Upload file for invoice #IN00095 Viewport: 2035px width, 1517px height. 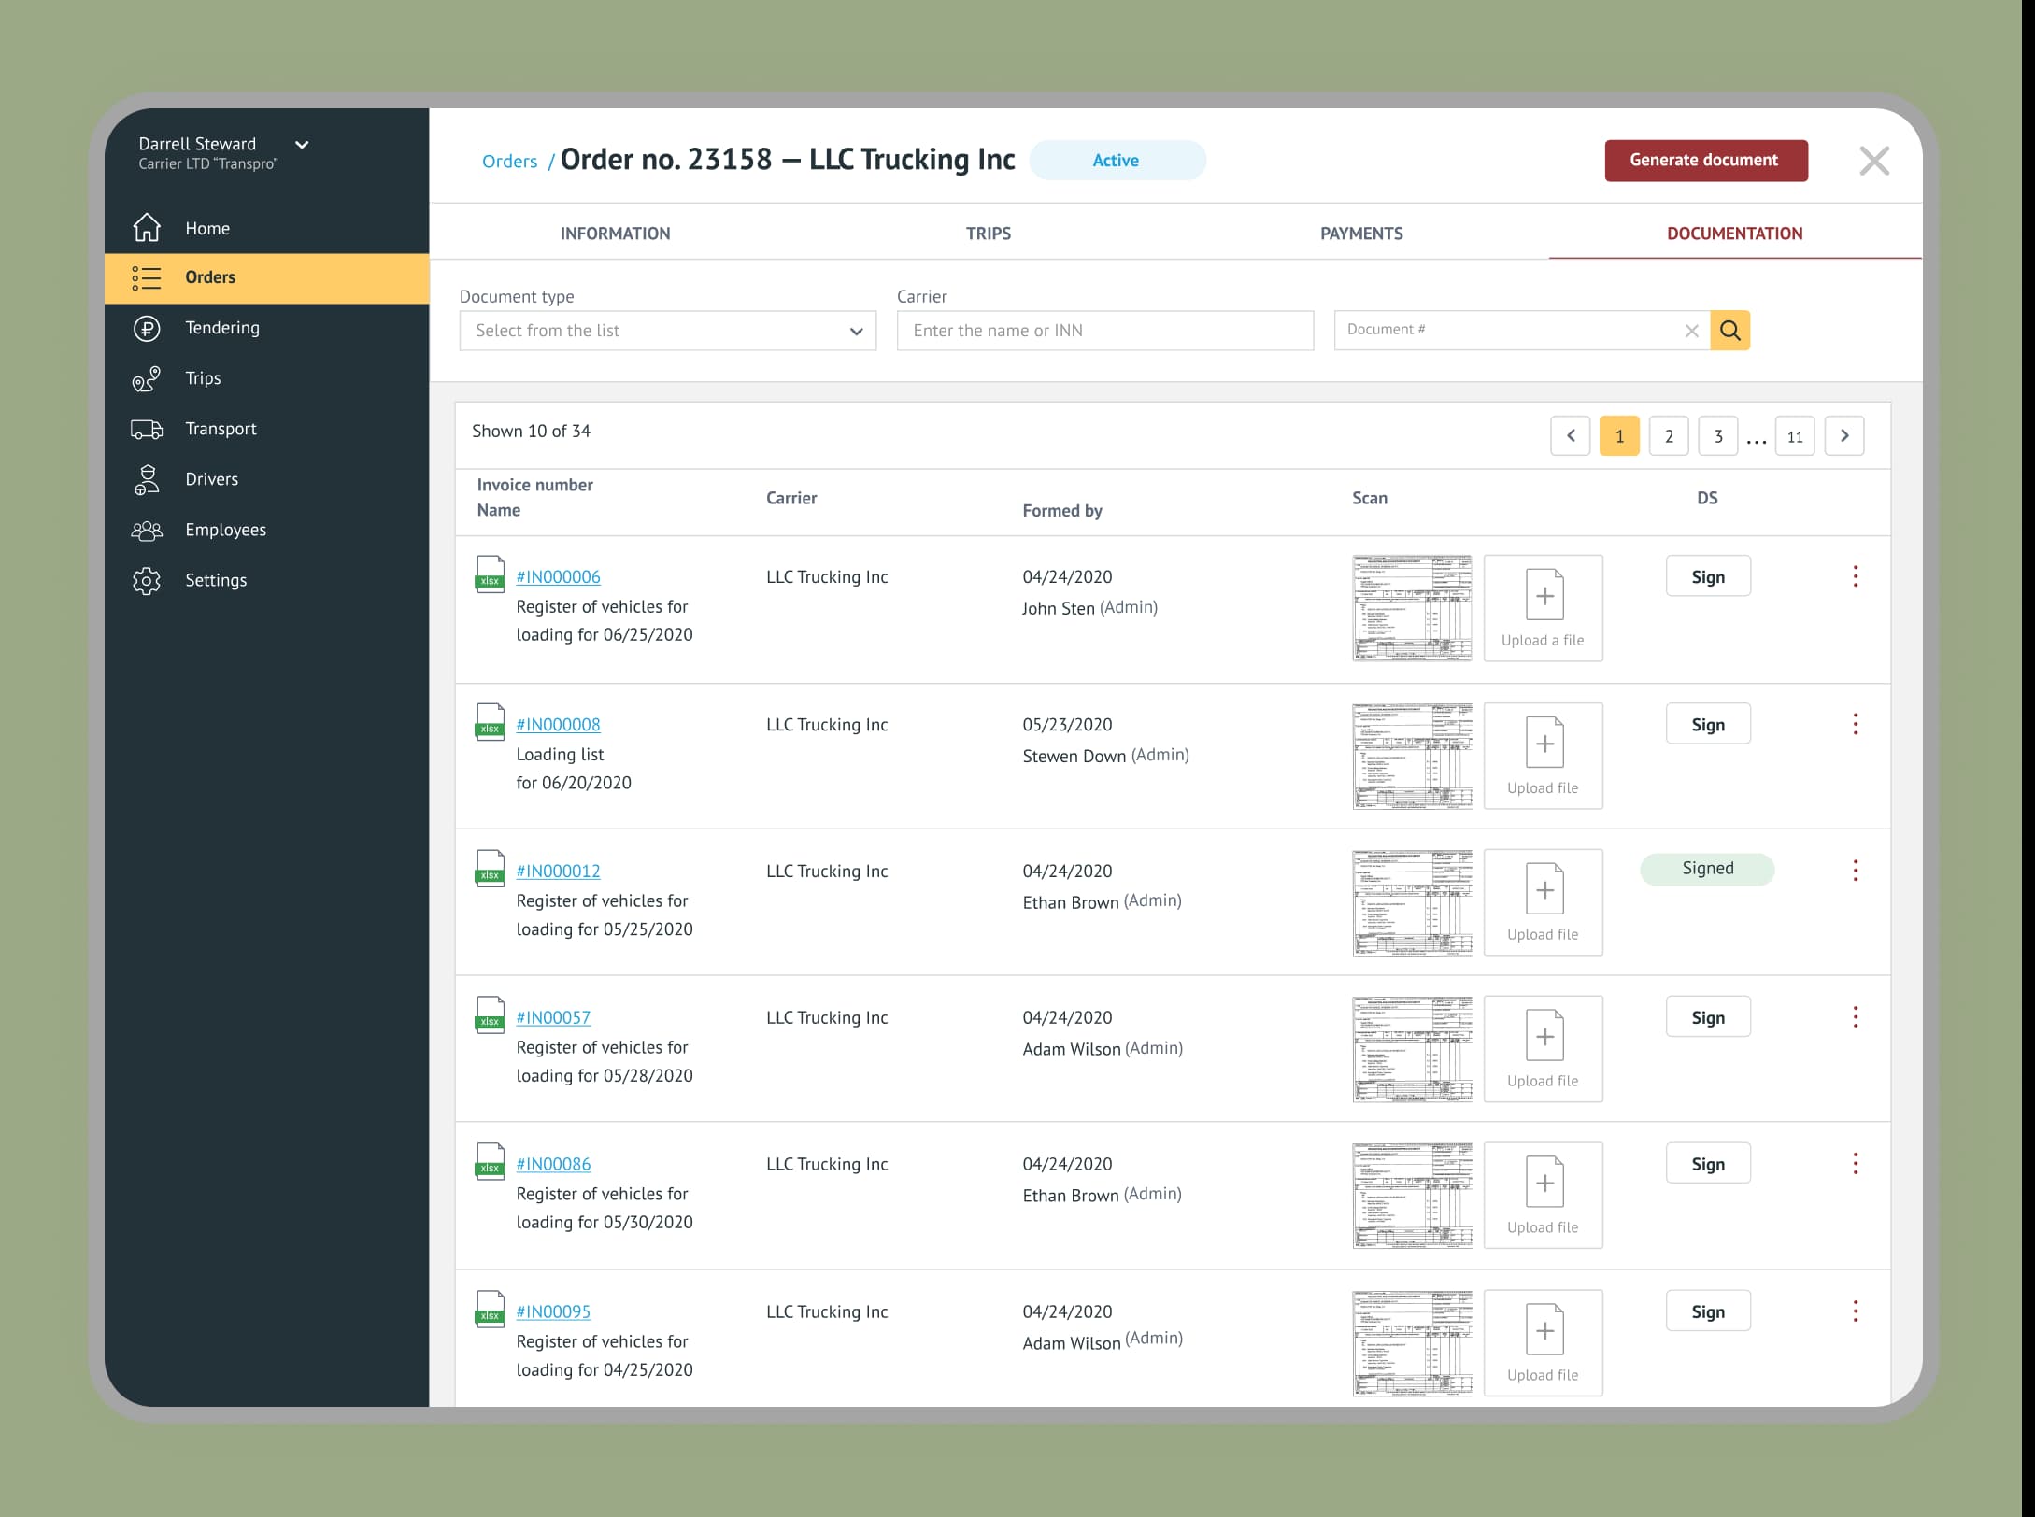tap(1544, 1343)
